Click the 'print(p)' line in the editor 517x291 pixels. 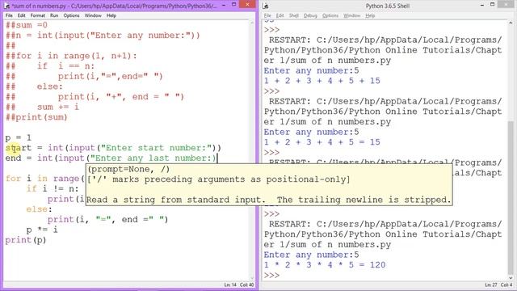pos(26,240)
